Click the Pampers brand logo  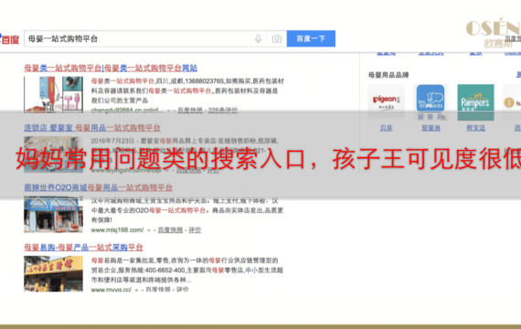[x=475, y=102]
